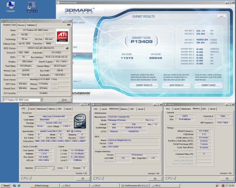Click the HELP button in 3DMark Vantage
The height and width of the screenshot is (188, 236).
221,16
